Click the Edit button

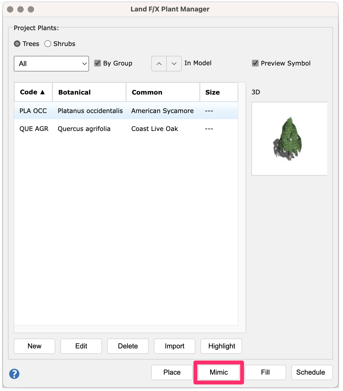click(81, 346)
